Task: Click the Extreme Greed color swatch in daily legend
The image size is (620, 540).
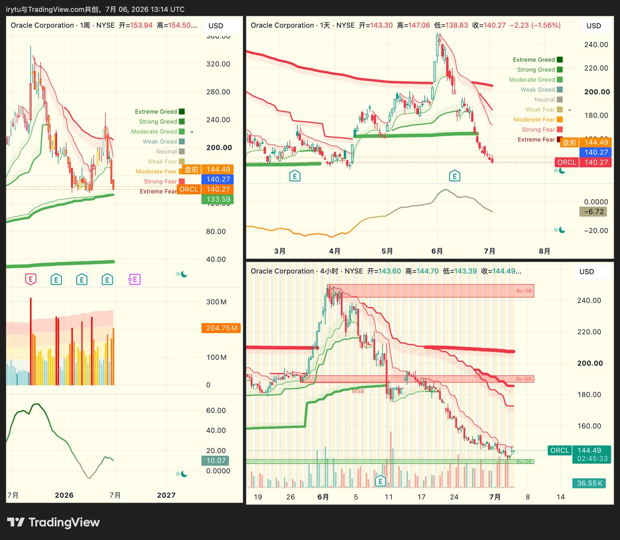Action: point(560,60)
